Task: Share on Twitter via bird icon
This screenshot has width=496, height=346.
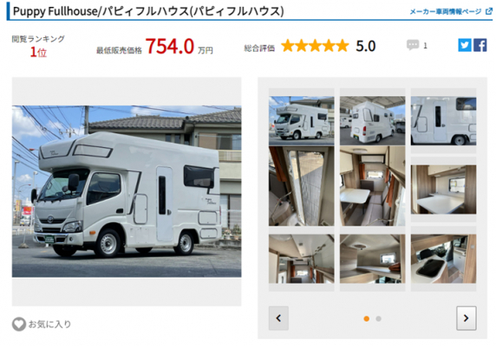Action: coord(465,45)
